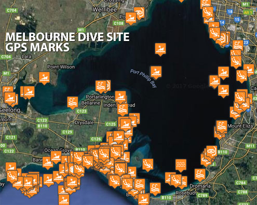Click the C126 road shield
Screen dimensions: 257x205
pos(96,139)
